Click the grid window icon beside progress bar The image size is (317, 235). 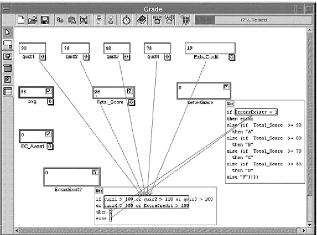click(x=185, y=20)
